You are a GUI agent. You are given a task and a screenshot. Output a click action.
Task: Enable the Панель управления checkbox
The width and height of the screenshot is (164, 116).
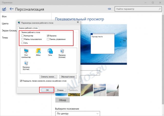48,39
